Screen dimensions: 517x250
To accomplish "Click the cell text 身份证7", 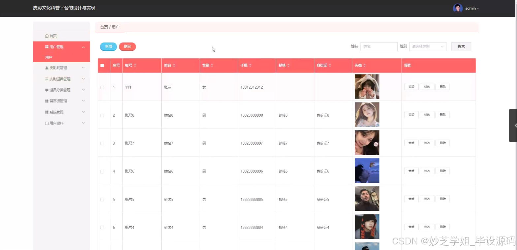I will 323,143.
